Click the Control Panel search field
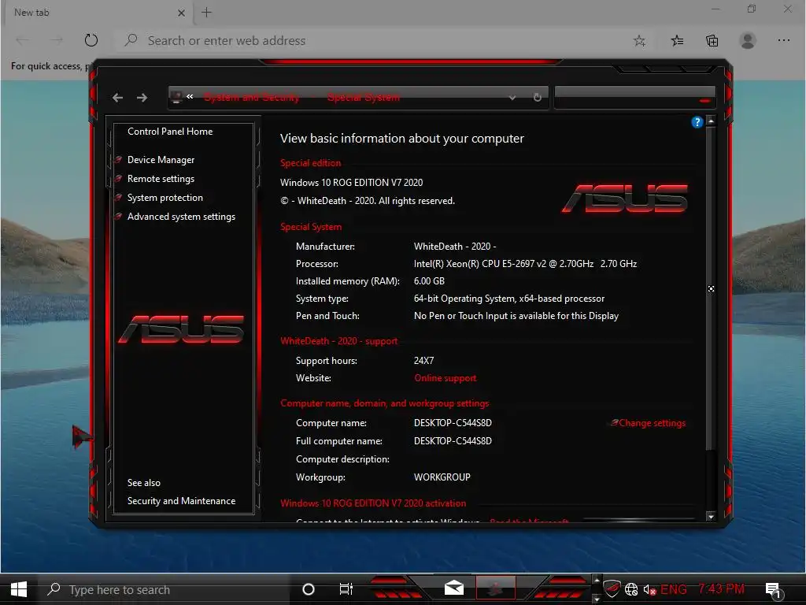Viewport: 806px width, 605px height. 635,97
